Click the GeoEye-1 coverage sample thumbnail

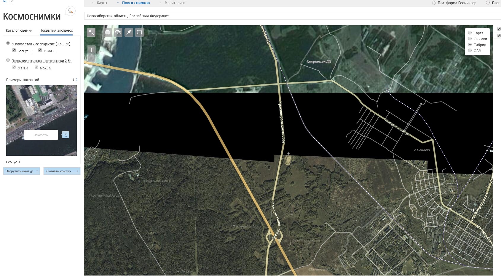click(x=42, y=121)
